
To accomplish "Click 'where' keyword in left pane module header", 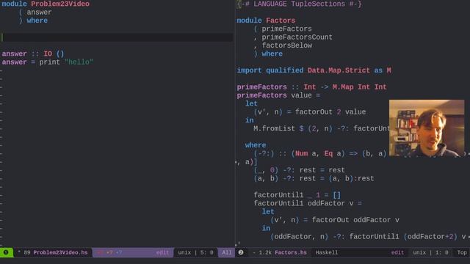I will coord(37,21).
